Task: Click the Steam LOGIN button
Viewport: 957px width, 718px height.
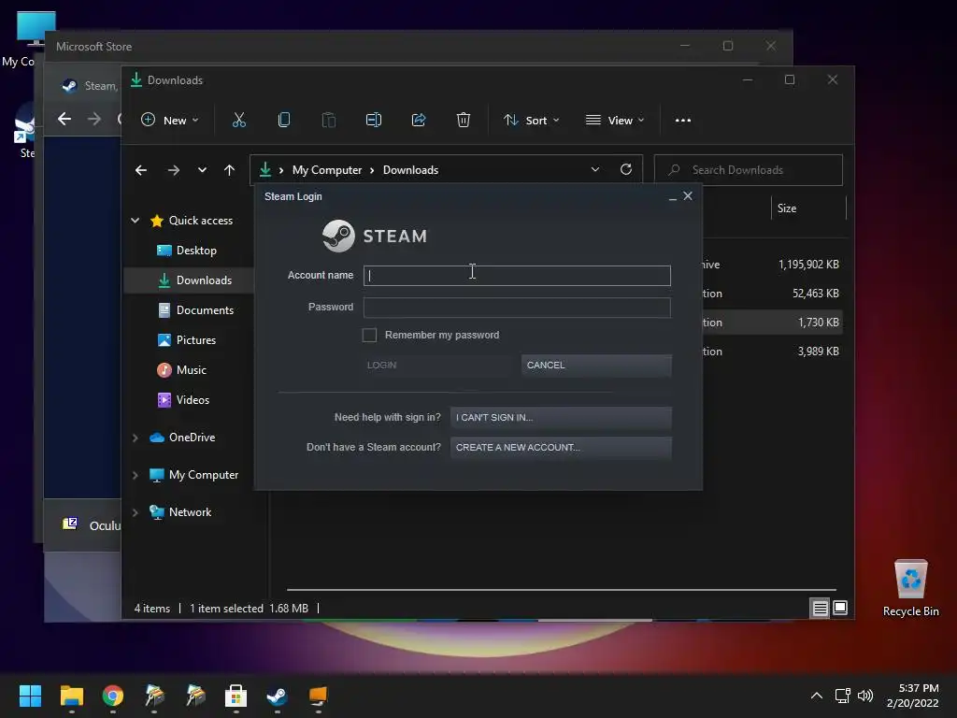Action: (x=437, y=366)
